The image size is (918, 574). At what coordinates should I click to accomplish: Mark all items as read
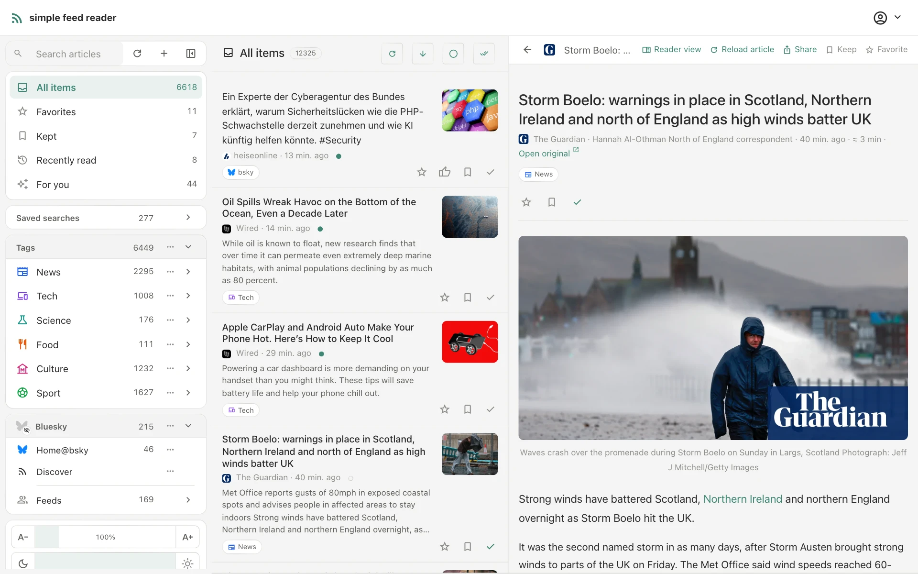point(484,54)
